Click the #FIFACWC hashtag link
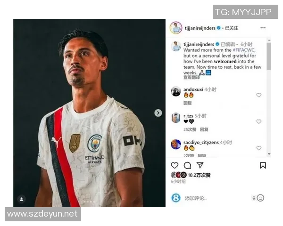This screenshot has width=283, height=226. click(x=244, y=50)
